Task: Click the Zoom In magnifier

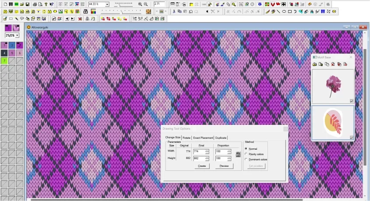Action: click(140, 4)
